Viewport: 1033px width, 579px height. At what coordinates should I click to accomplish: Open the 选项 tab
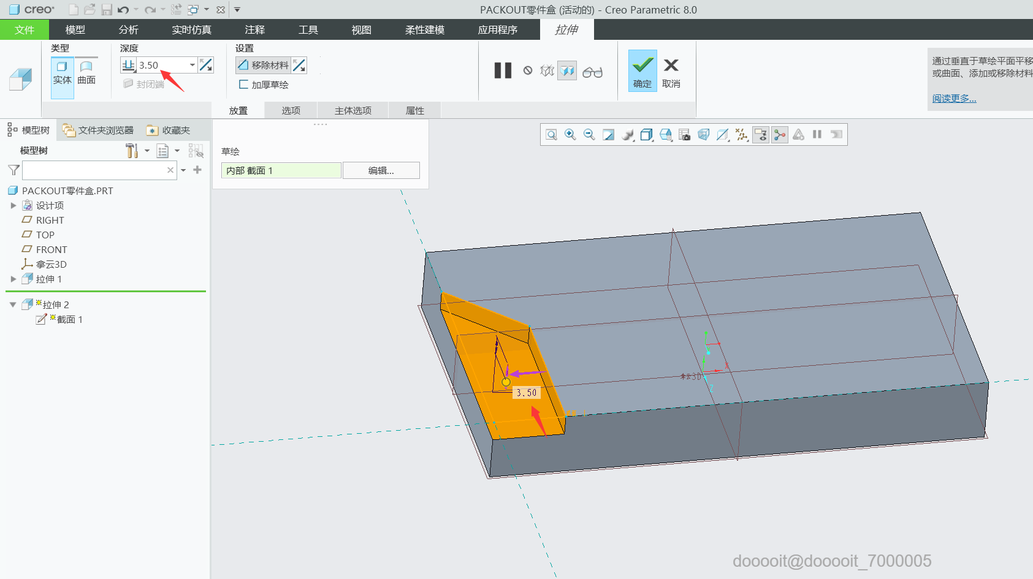coord(291,110)
